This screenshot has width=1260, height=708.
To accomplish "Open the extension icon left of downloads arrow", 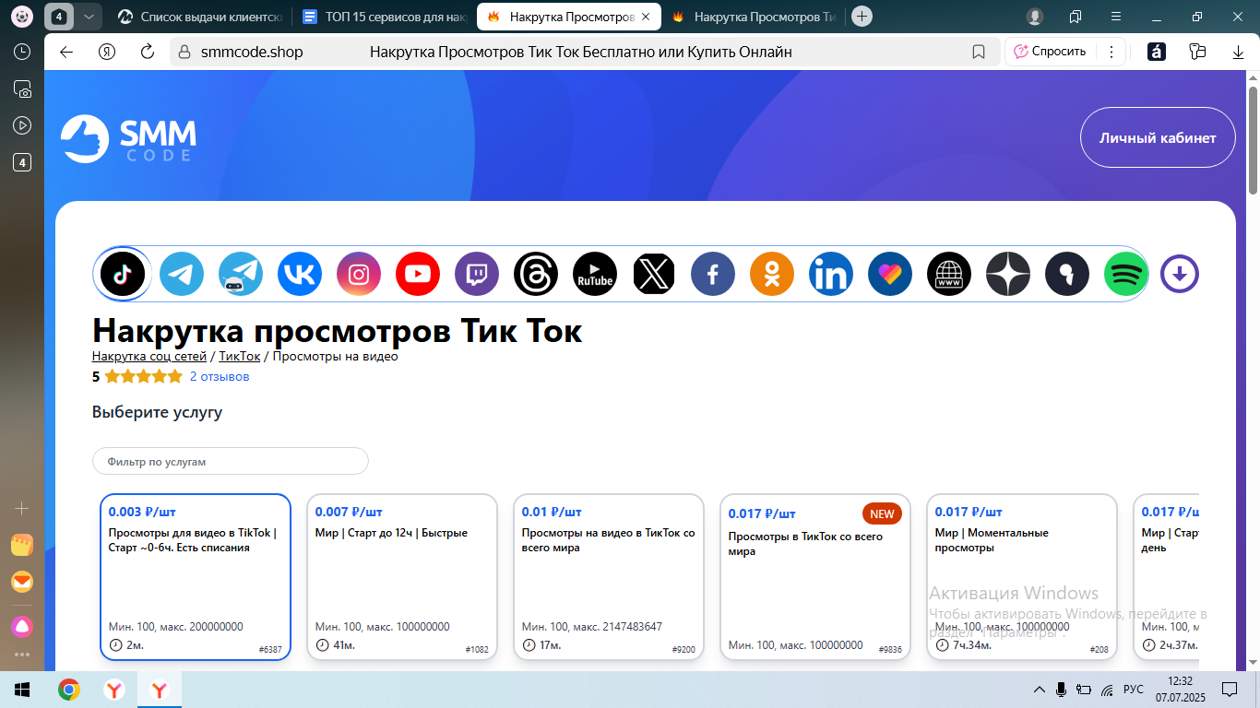I will [1197, 52].
